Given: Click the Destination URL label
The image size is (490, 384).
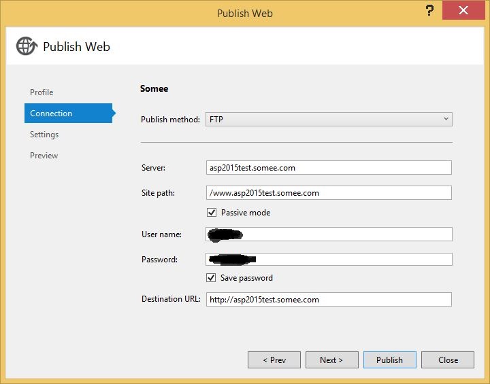Looking at the screenshot, I should pos(171,299).
